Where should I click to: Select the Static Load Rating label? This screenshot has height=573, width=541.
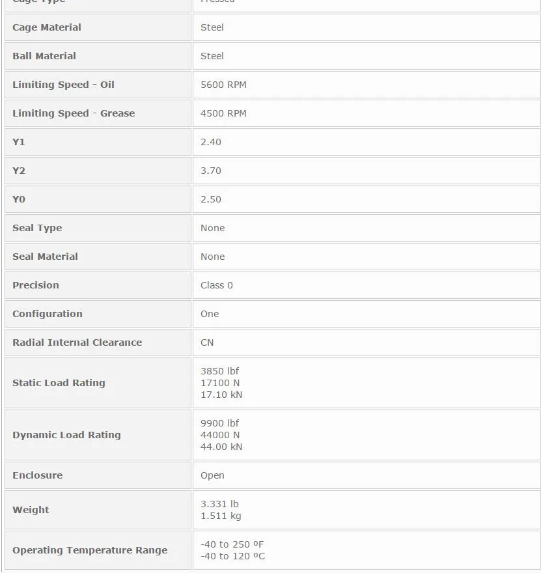[59, 383]
